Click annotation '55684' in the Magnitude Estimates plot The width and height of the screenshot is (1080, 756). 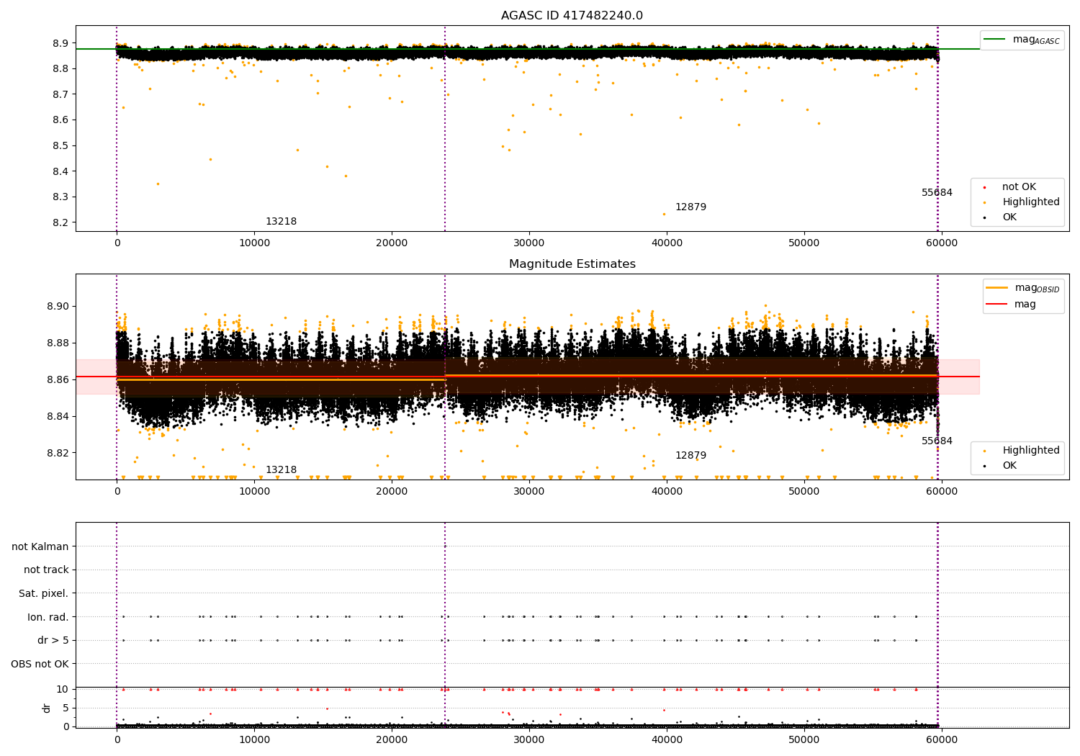[937, 441]
